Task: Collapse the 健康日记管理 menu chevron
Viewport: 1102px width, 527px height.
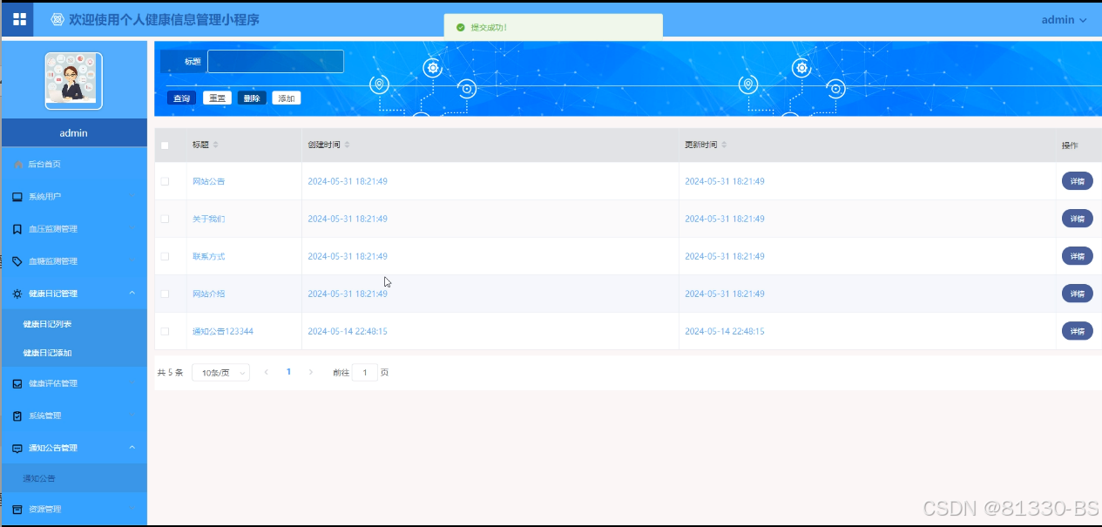Action: tap(132, 294)
